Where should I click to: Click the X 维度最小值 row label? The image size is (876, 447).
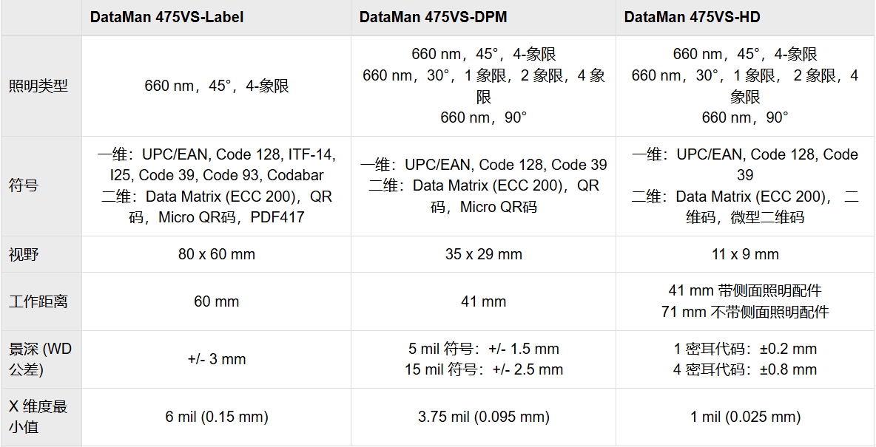tap(38, 417)
